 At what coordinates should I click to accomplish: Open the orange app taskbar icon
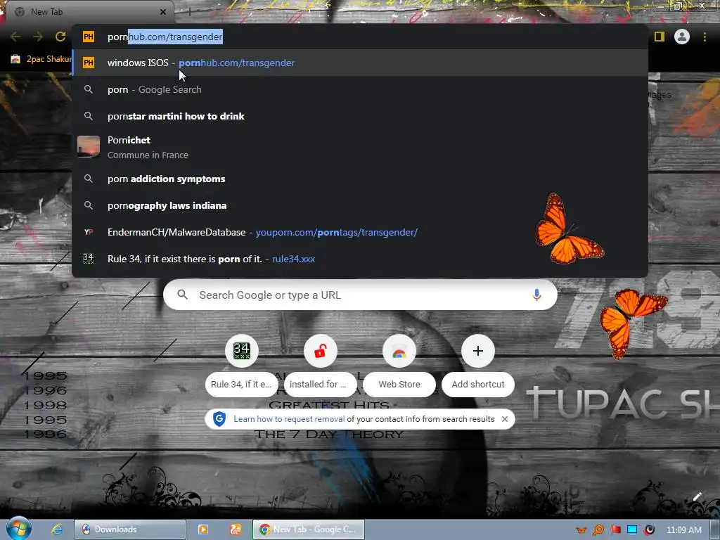(x=236, y=529)
